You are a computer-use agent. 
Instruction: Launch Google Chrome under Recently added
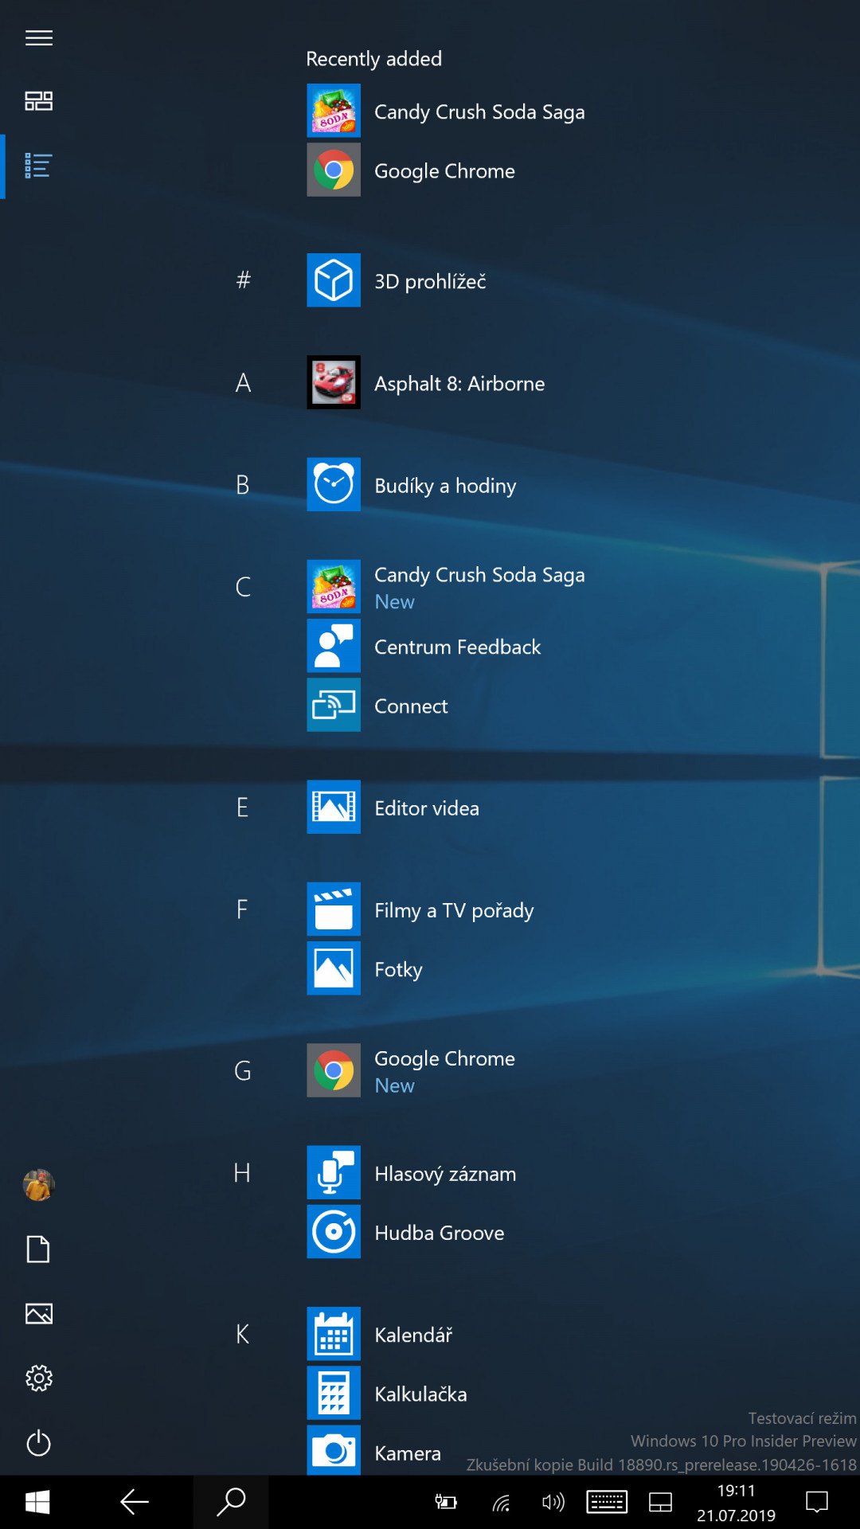coord(412,170)
